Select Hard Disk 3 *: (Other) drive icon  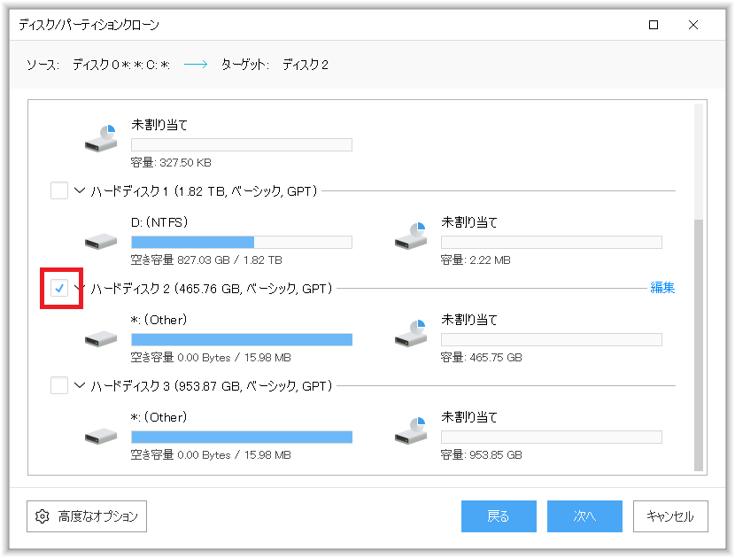tap(101, 437)
